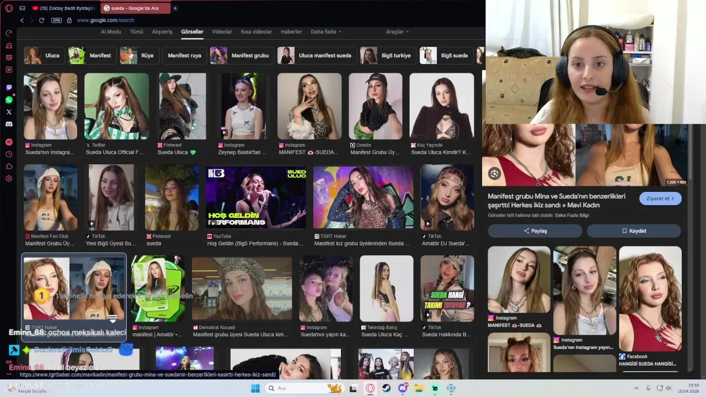Select the Rüya suggestion chip
706x397 pixels.
(x=138, y=55)
